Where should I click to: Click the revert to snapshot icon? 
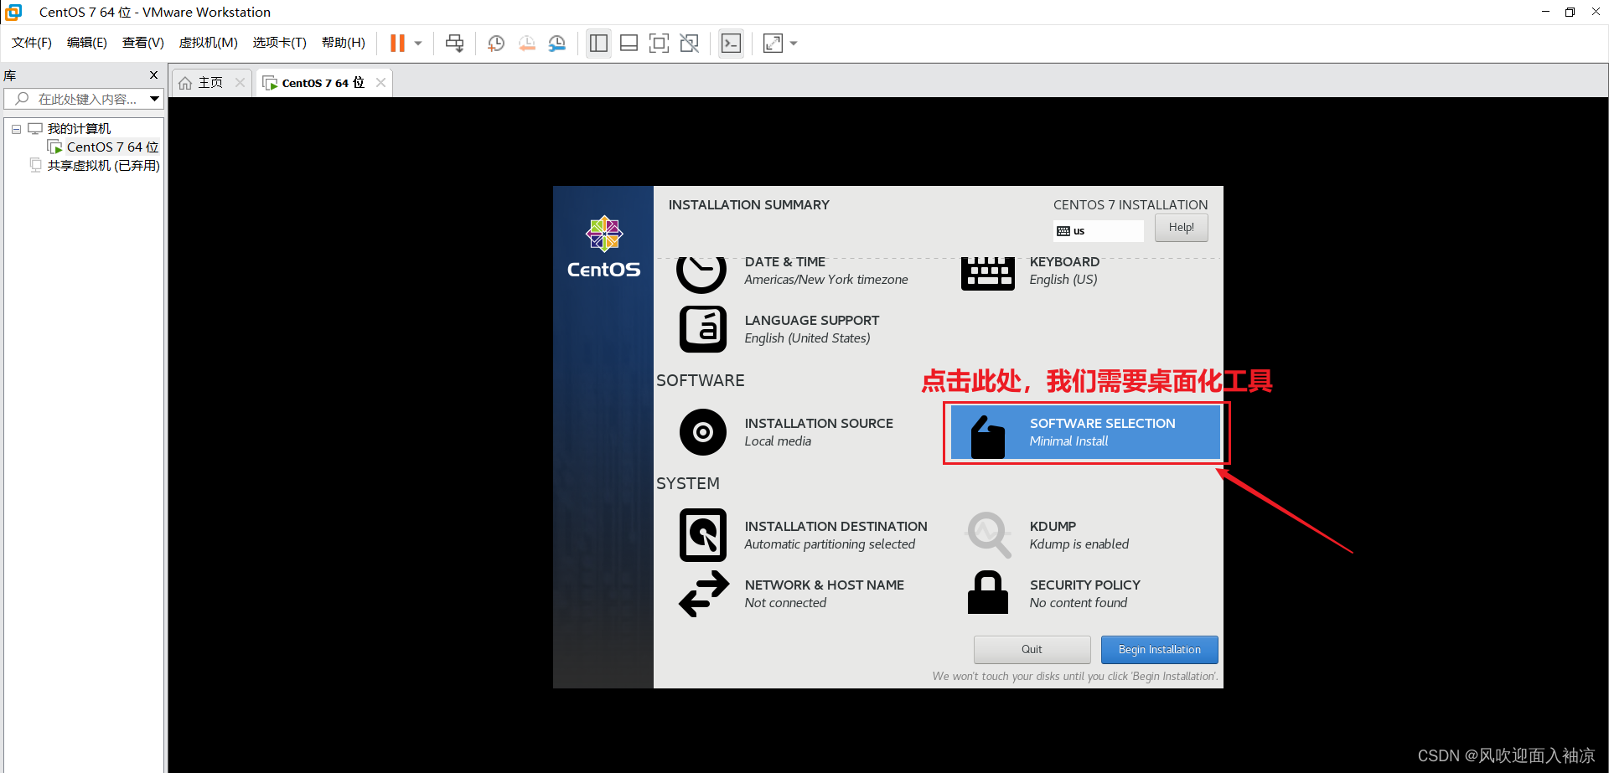[526, 43]
